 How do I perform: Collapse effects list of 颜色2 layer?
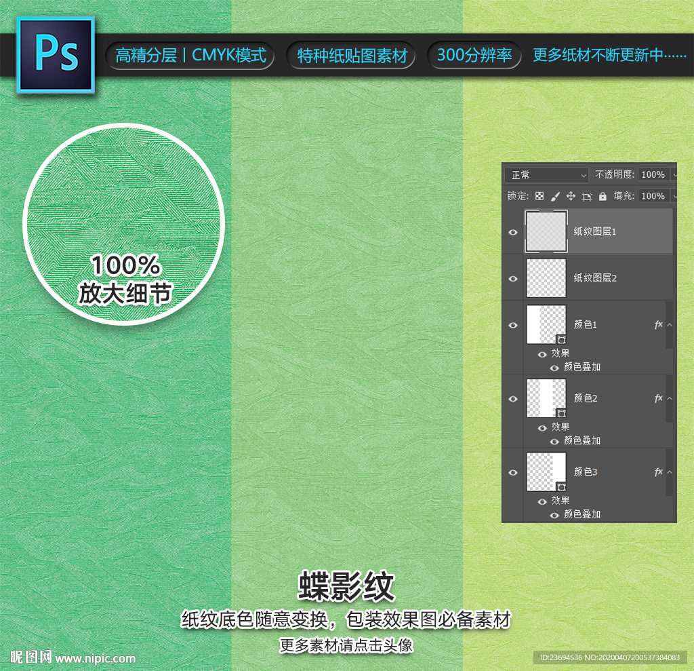tap(670, 398)
